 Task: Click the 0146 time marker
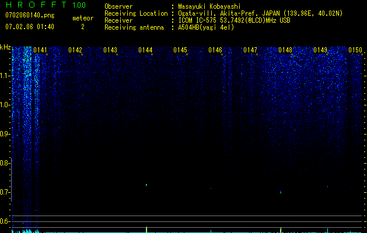pos(215,50)
